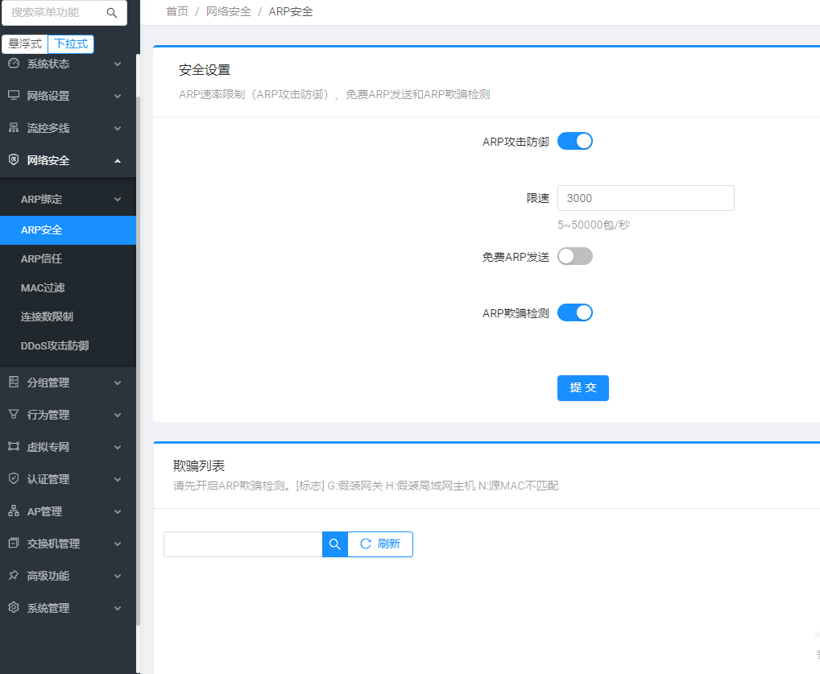Expand AP管理 menu chevron
The width and height of the screenshot is (820, 674).
(x=118, y=512)
